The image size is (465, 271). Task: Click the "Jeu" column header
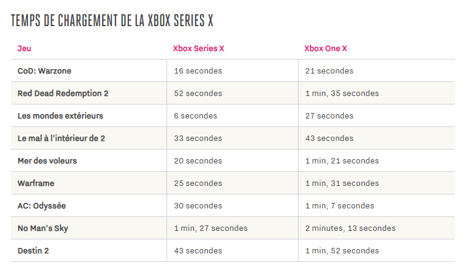point(24,49)
